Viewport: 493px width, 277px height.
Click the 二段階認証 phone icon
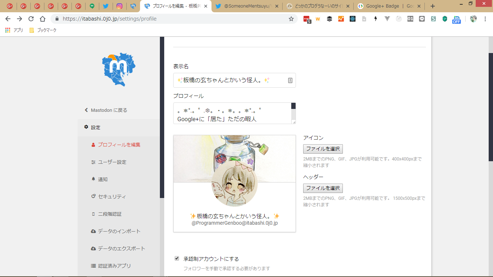[93, 214]
